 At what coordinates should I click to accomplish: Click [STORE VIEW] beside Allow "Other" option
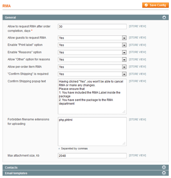(137, 59)
